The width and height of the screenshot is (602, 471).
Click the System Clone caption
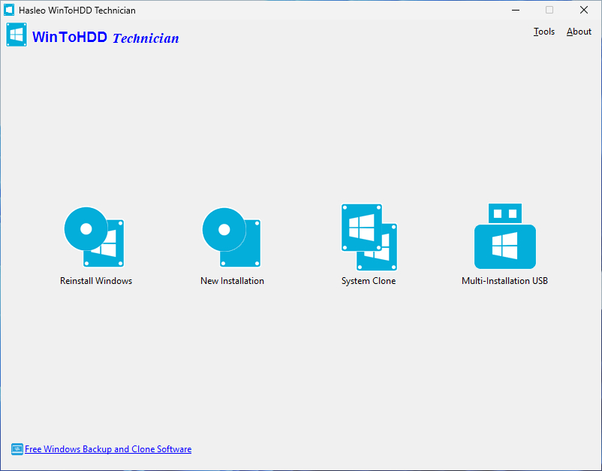coord(368,280)
